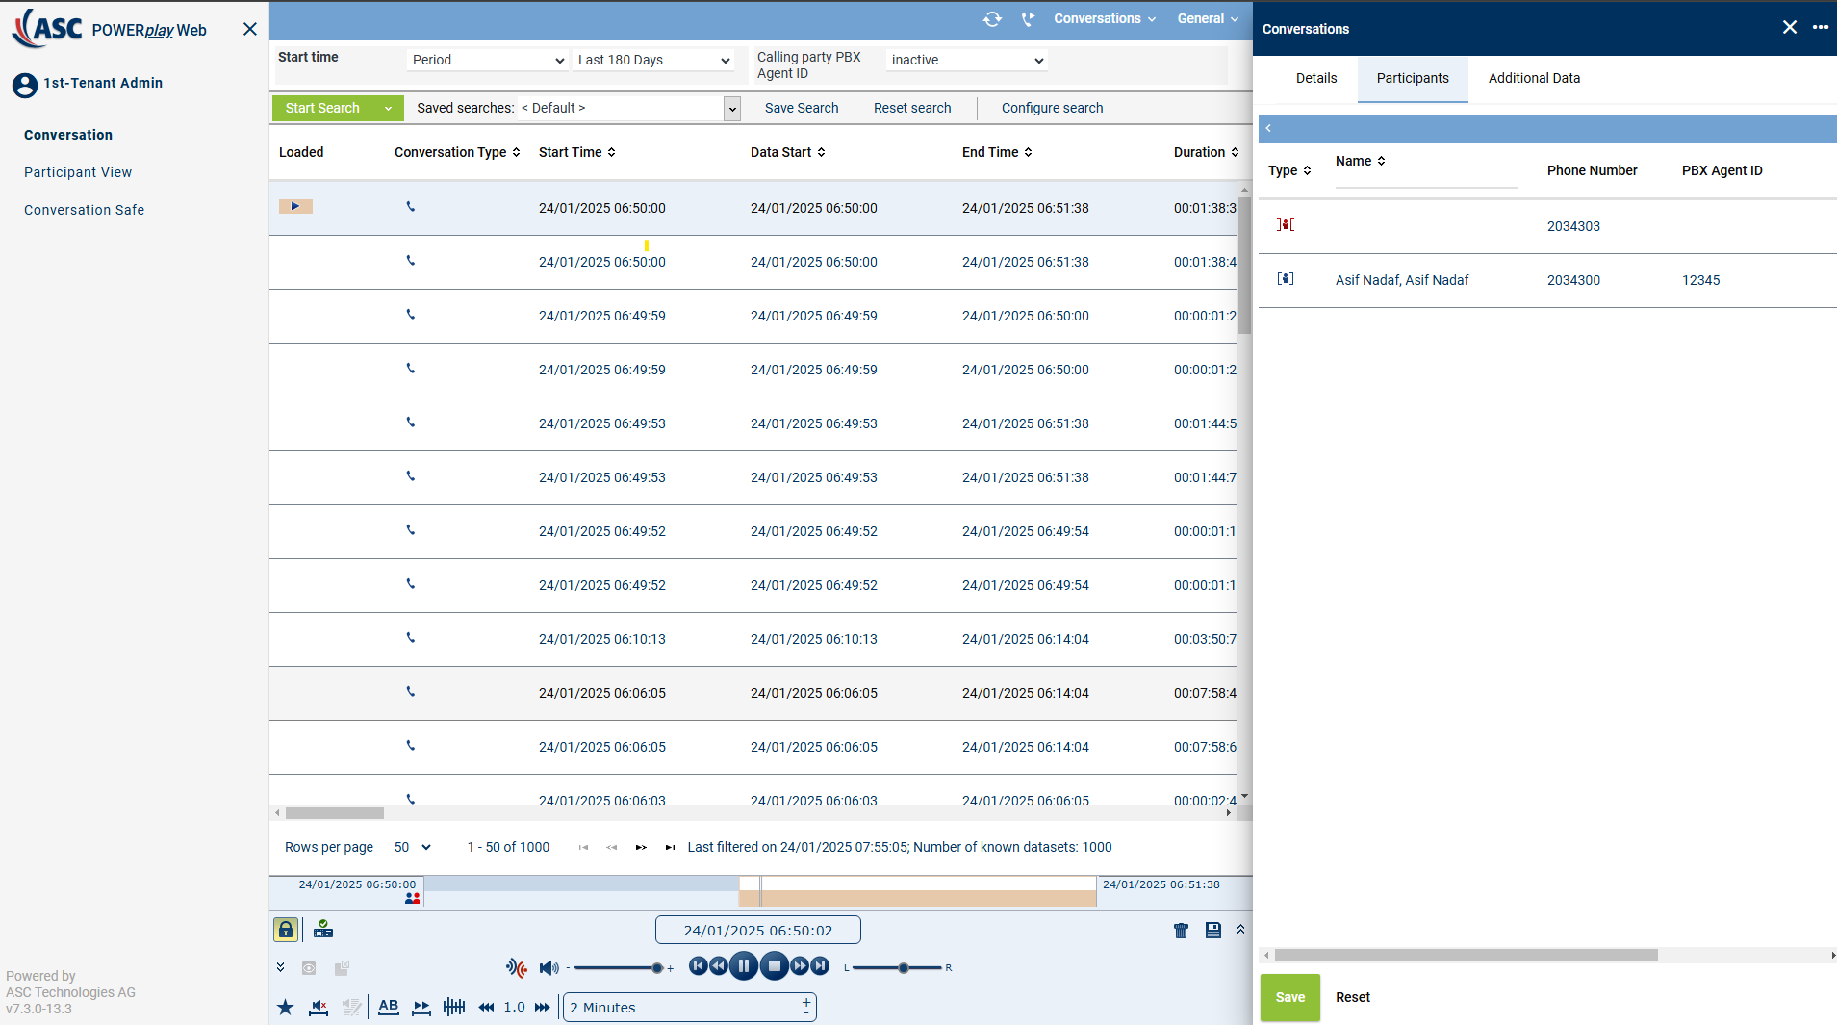Click the delete trash icon in player
The image size is (1837, 1025).
coord(1182,930)
